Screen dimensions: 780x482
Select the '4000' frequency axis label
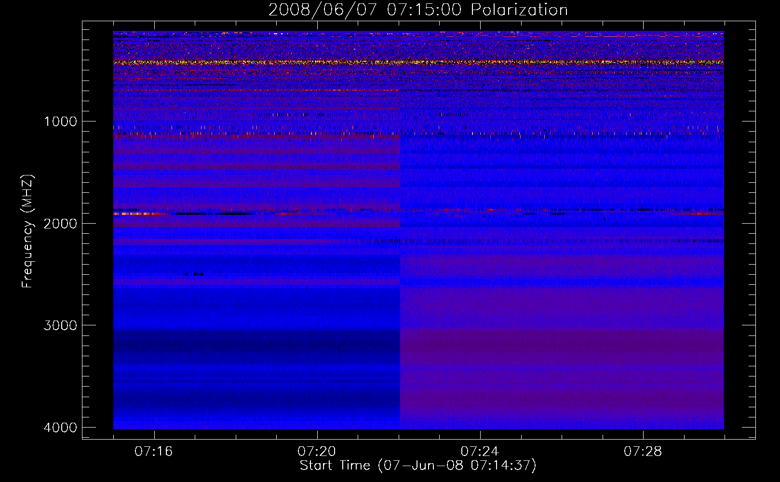tap(60, 428)
